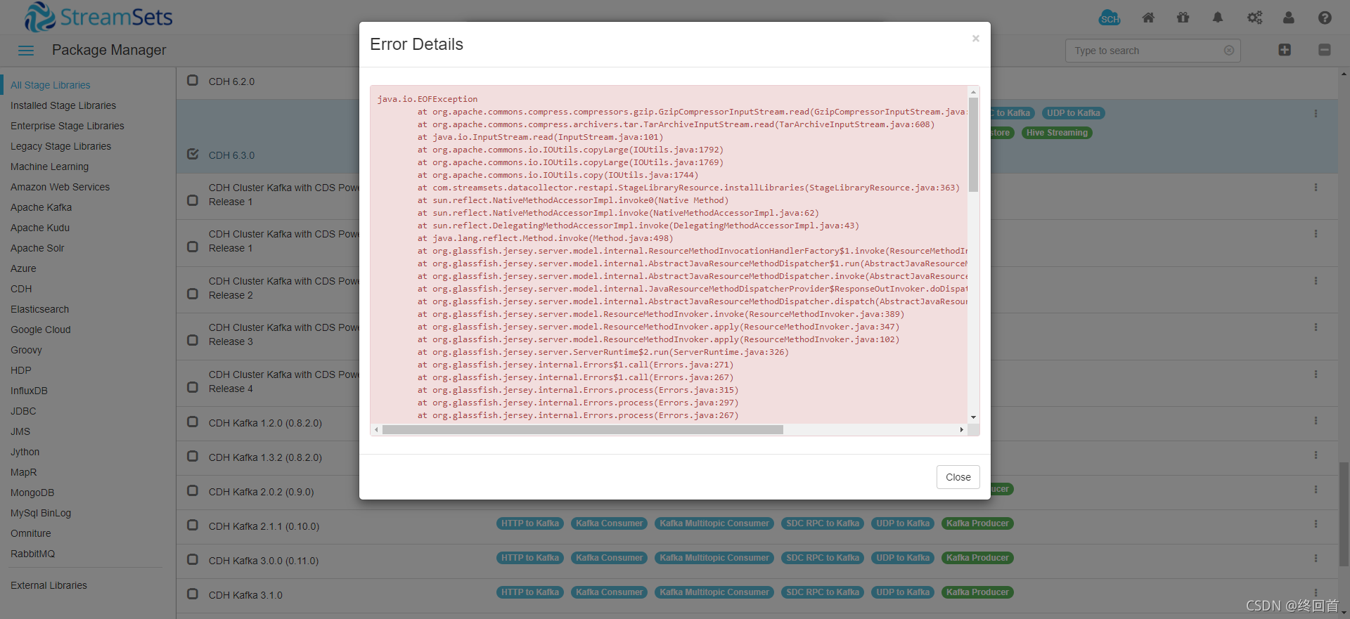The image size is (1350, 619).
Task: Open the kebab menu for CDH Kafka 3.0.0 row
Action: pos(1316,559)
